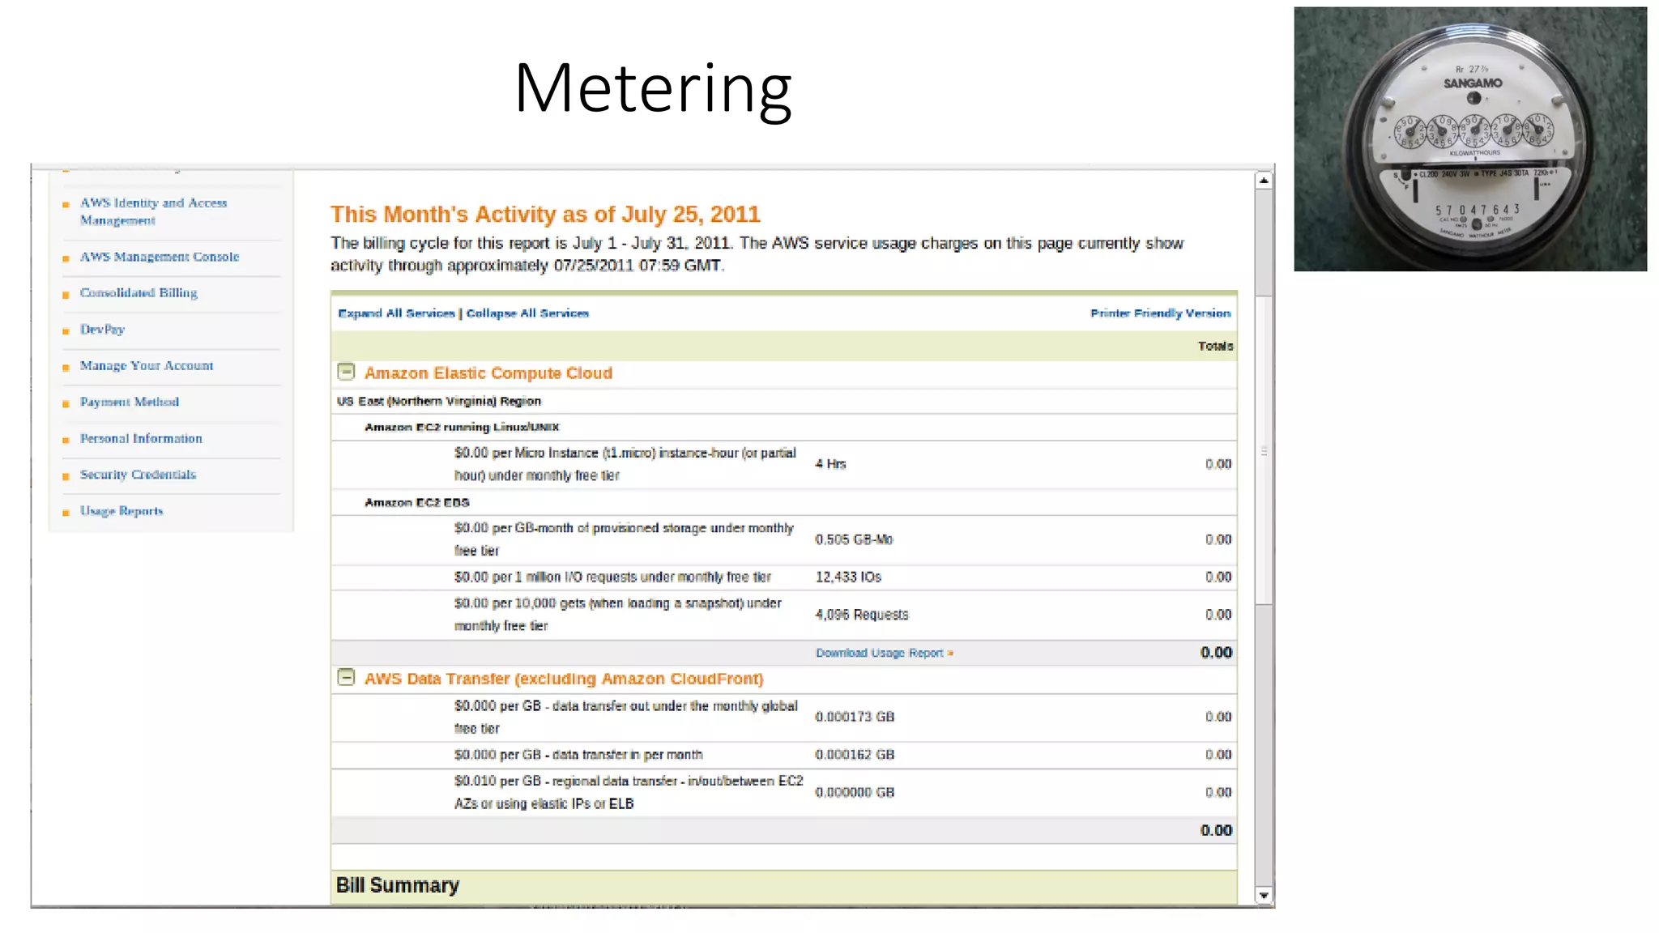1659x933 pixels.
Task: Click the Micro Instance pricing description
Action: point(625,464)
